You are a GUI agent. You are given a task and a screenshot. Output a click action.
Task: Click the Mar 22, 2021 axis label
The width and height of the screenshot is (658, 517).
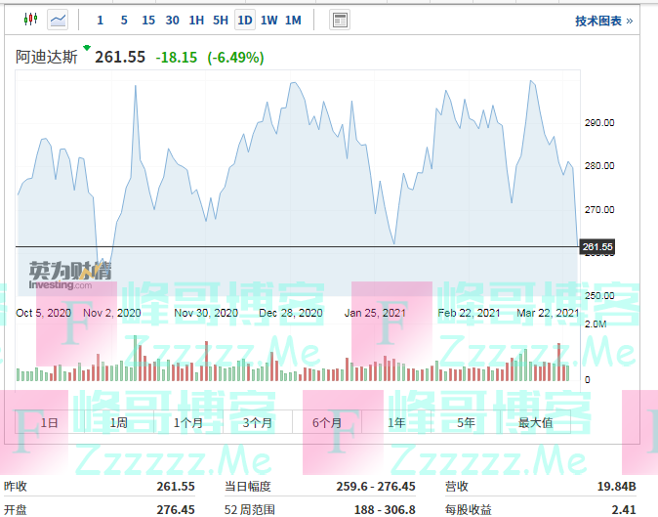[x=548, y=313]
